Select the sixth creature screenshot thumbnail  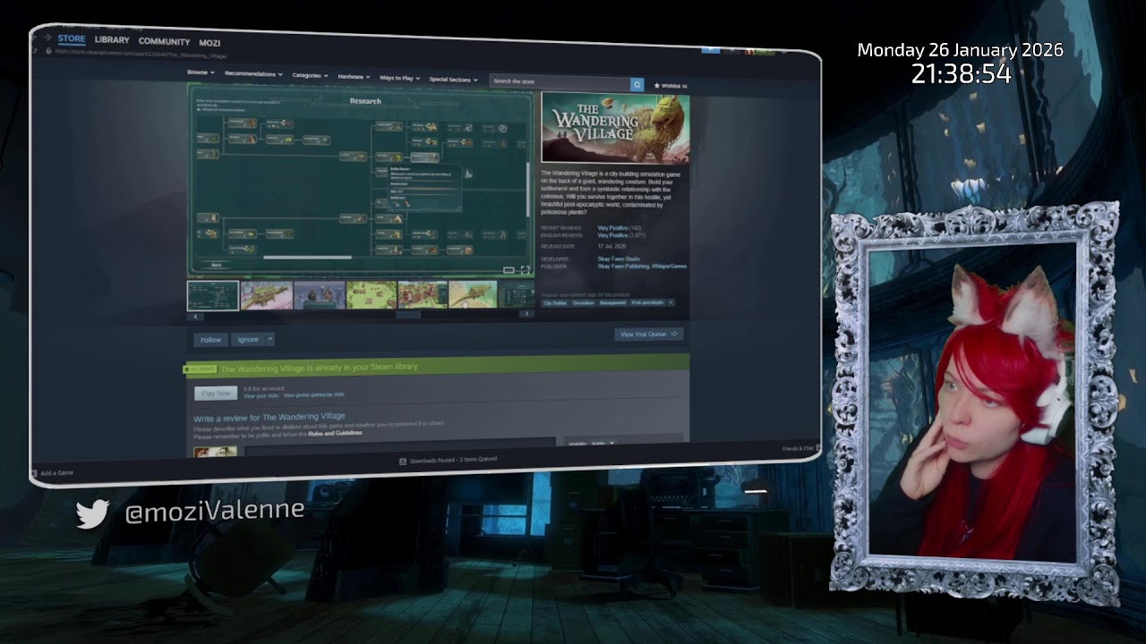(473, 295)
